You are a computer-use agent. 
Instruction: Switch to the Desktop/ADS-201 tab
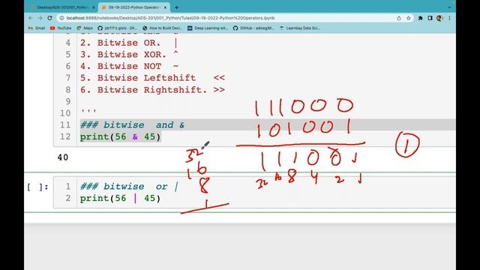click(x=62, y=7)
